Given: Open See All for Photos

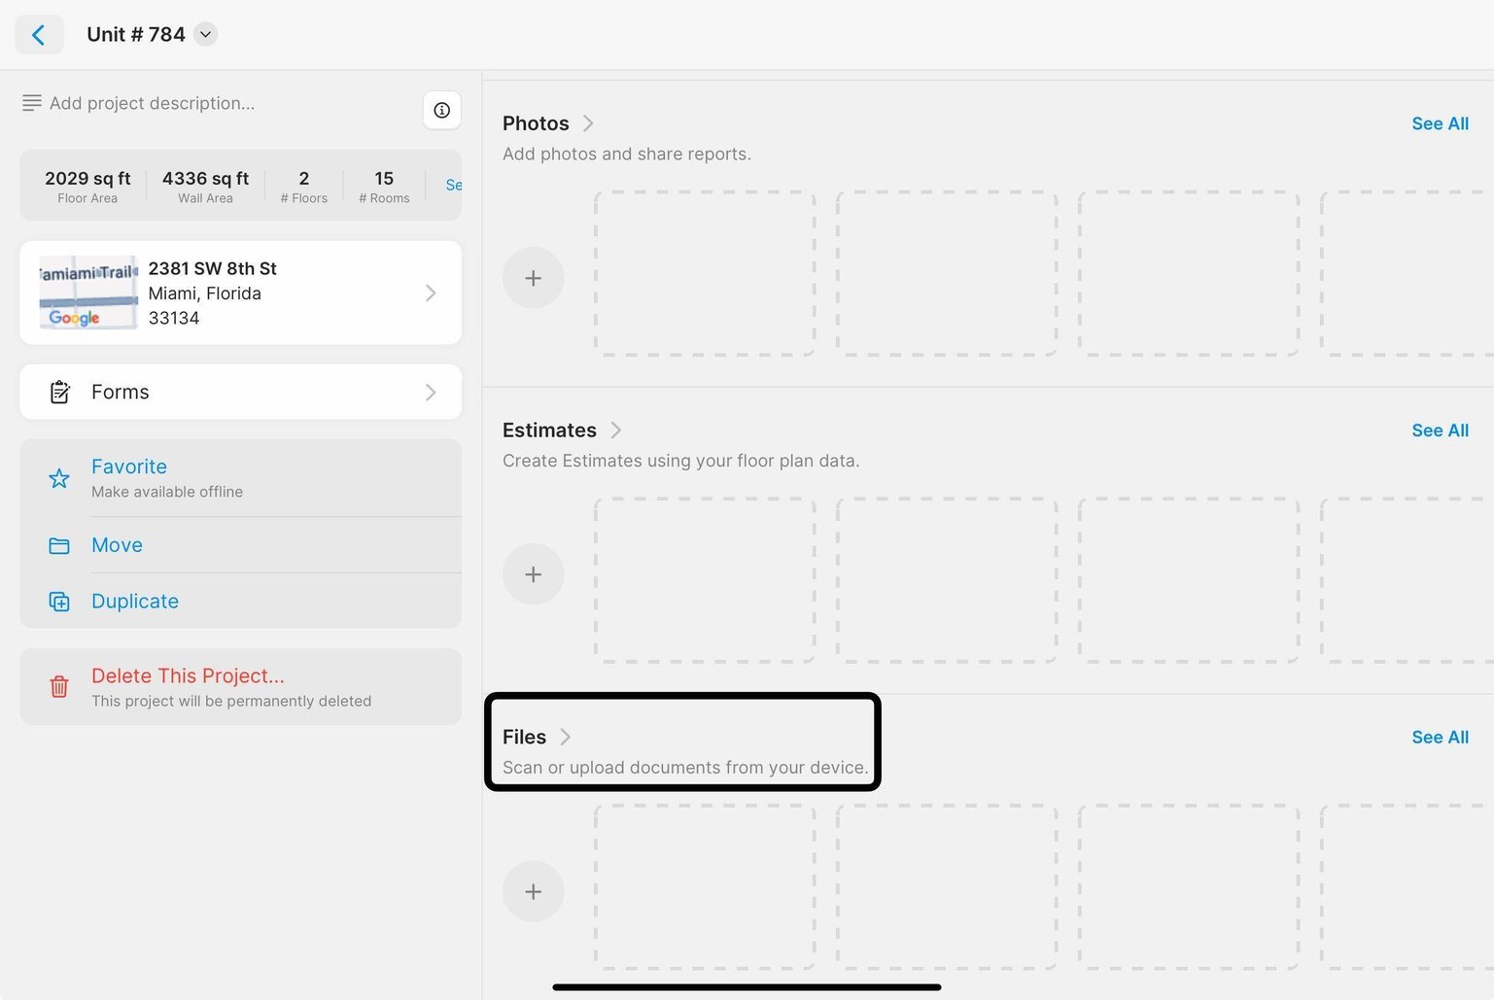Looking at the screenshot, I should (x=1440, y=123).
